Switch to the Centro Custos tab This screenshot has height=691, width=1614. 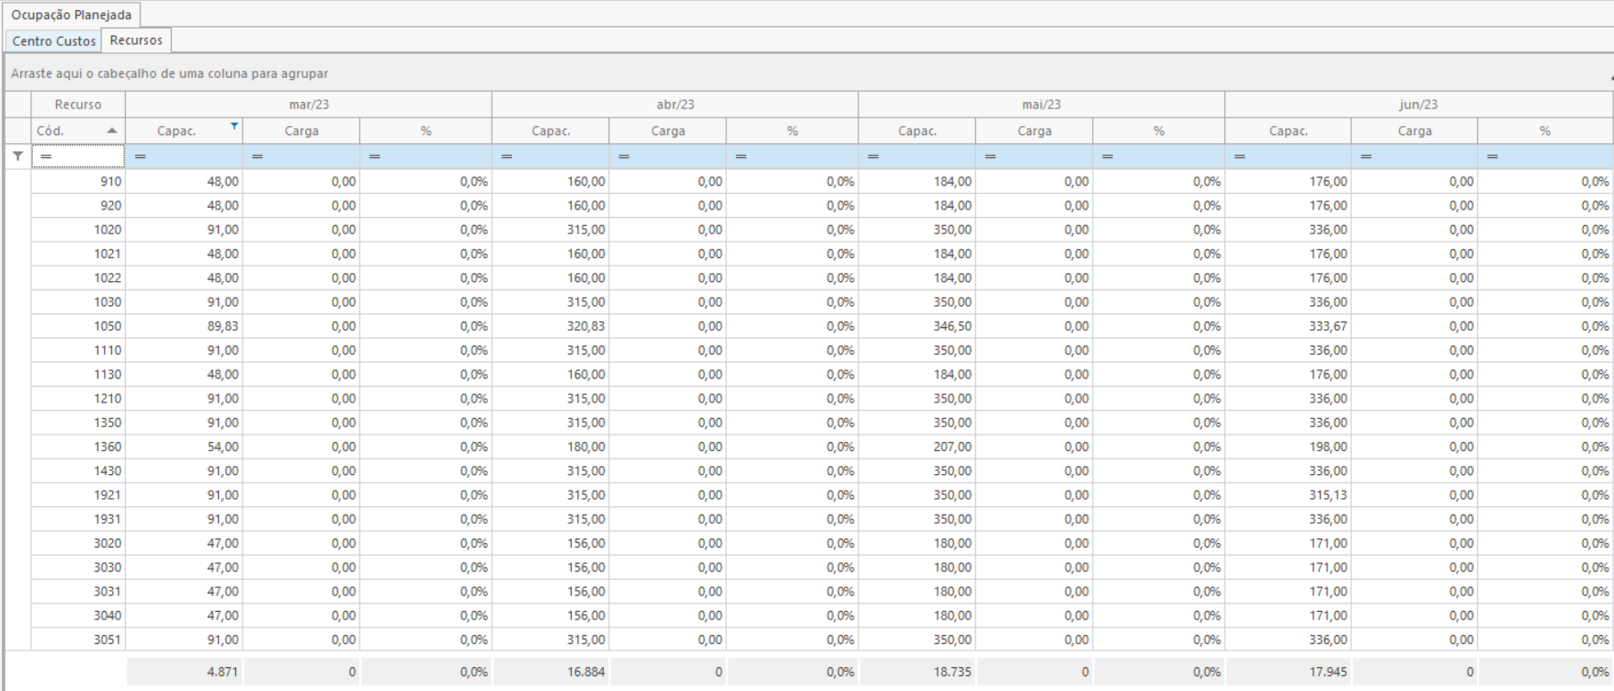coord(53,41)
